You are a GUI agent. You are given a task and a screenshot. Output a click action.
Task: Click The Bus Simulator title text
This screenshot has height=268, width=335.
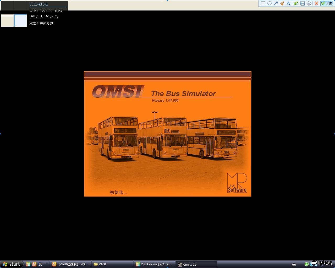point(183,94)
